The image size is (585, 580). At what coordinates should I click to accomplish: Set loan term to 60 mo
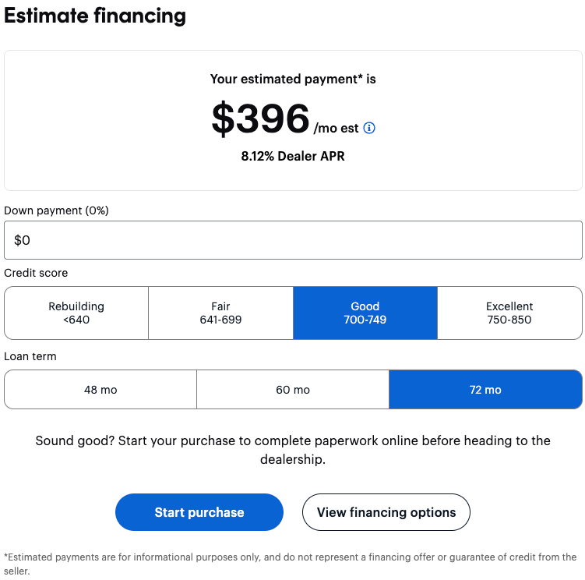click(x=293, y=389)
